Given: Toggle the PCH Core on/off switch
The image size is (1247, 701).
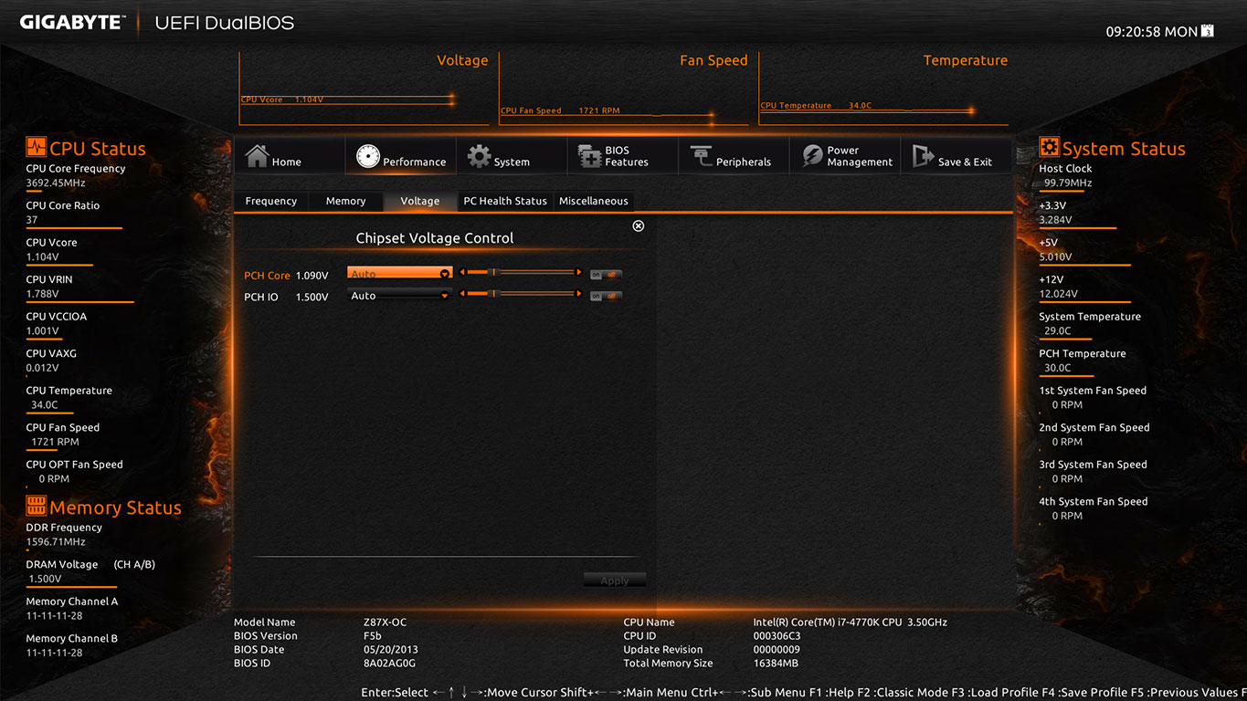Looking at the screenshot, I should (x=606, y=274).
